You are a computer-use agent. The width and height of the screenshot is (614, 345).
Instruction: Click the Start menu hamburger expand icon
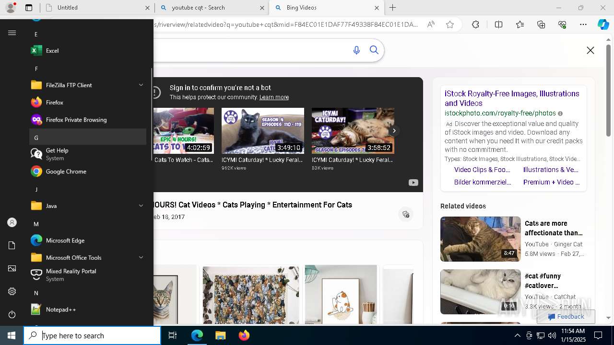(12, 33)
